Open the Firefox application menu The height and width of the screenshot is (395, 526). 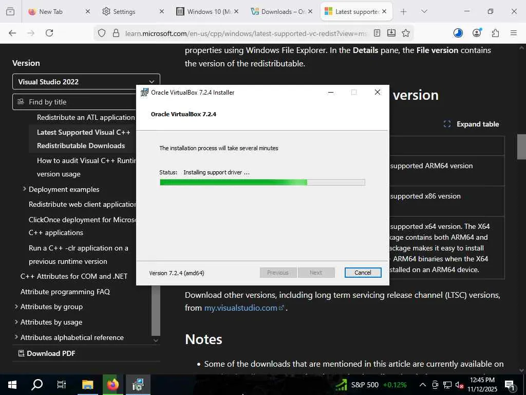pyautogui.click(x=514, y=33)
